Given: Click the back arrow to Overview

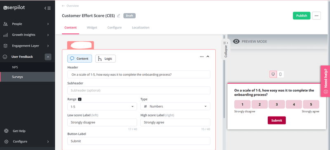Looking at the screenshot, I should pos(63,6).
